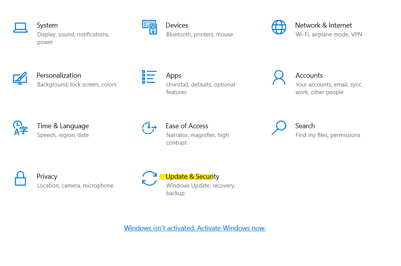Viewport: 401px width, 266px height.
Task: Click 'Bluetooth, printers, mouse' description
Action: [x=200, y=34]
